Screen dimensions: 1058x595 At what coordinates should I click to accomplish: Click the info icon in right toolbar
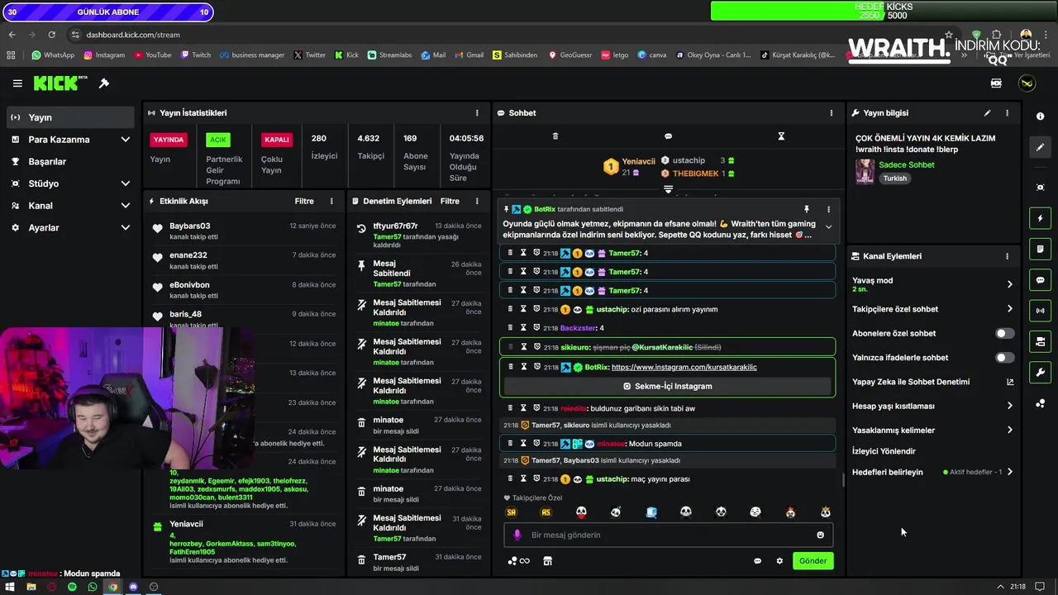(x=1040, y=117)
